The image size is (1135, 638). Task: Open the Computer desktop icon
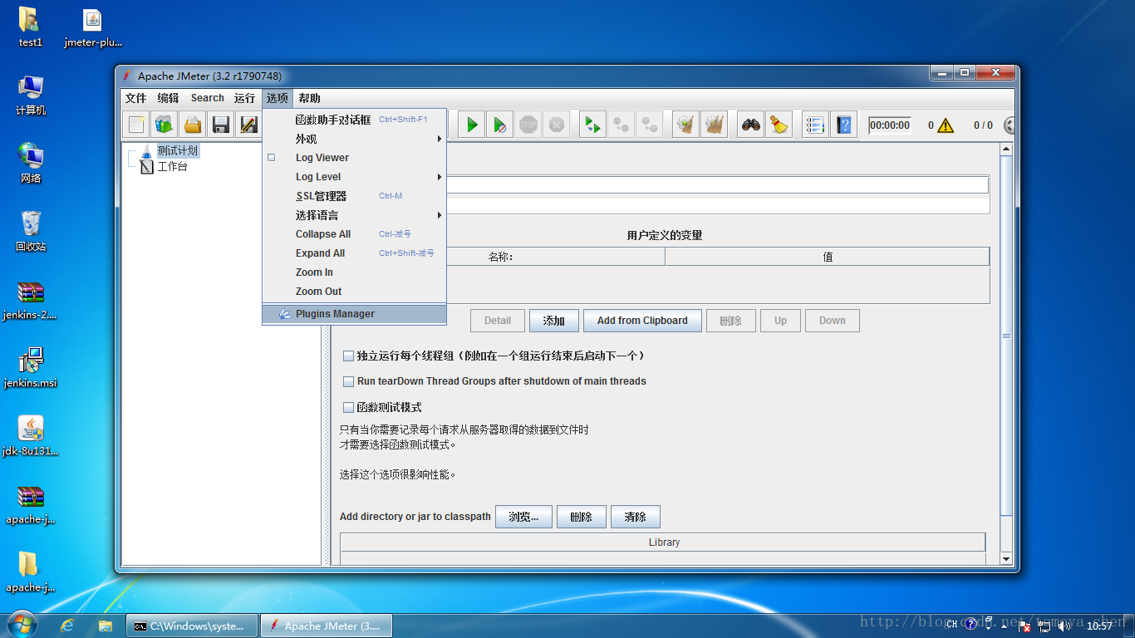click(x=31, y=95)
